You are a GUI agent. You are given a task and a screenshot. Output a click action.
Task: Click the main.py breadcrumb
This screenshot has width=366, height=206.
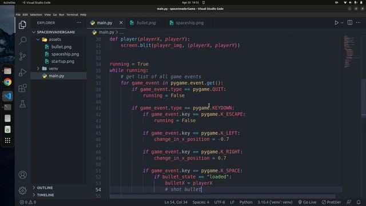coord(106,32)
